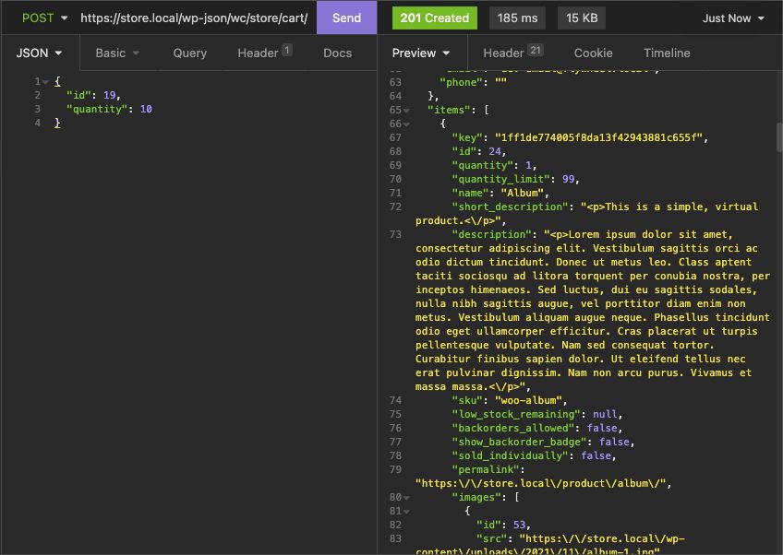Screen dimensions: 783x555
Task: Switch to the Query tab
Action: pyautogui.click(x=189, y=53)
